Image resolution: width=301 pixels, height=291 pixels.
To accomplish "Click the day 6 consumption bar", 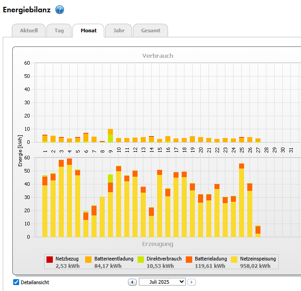I will 86,138.
